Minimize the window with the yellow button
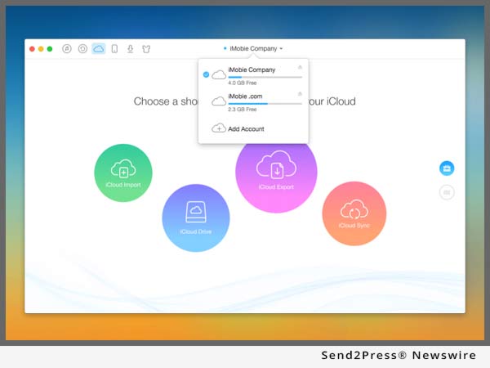This screenshot has height=368, width=490. [x=41, y=49]
